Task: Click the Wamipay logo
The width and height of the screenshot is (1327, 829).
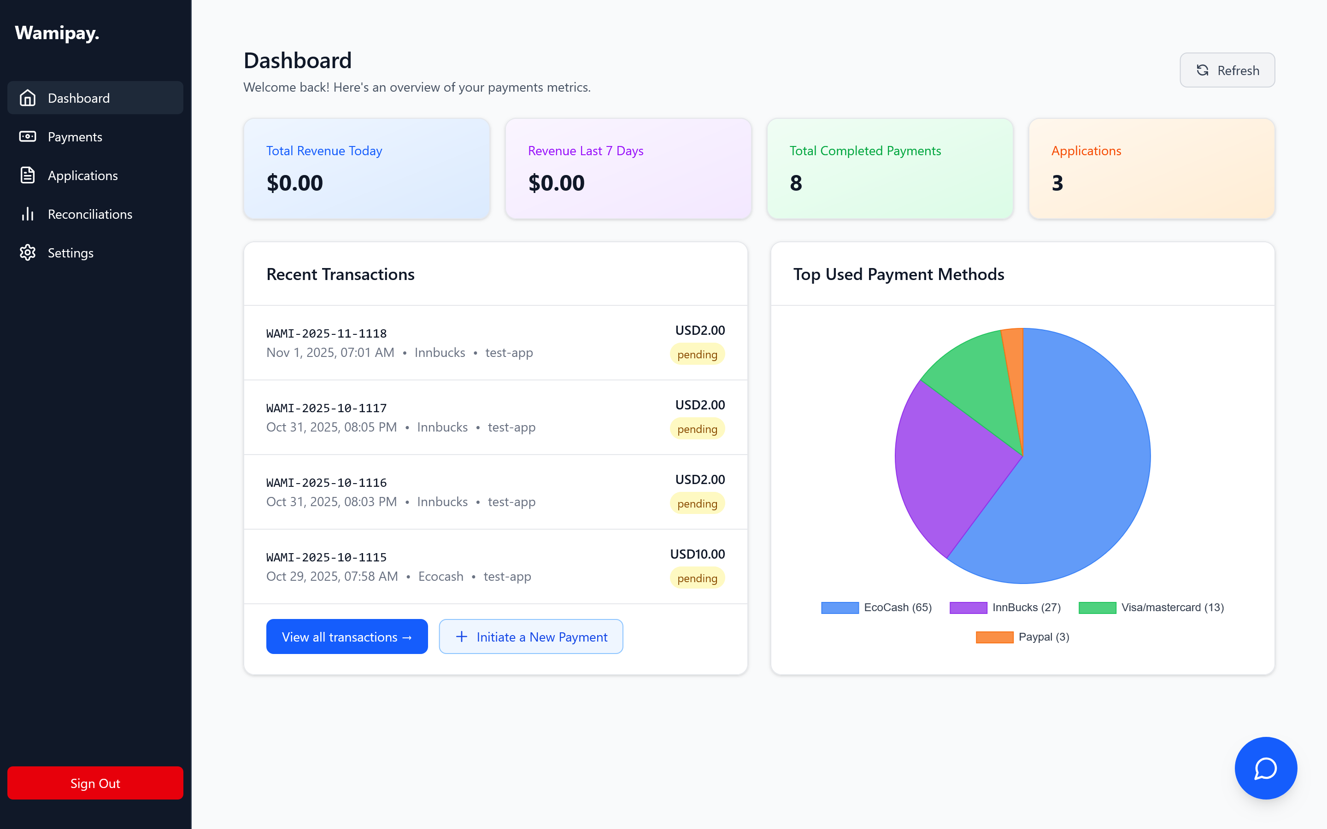Action: 57,34
